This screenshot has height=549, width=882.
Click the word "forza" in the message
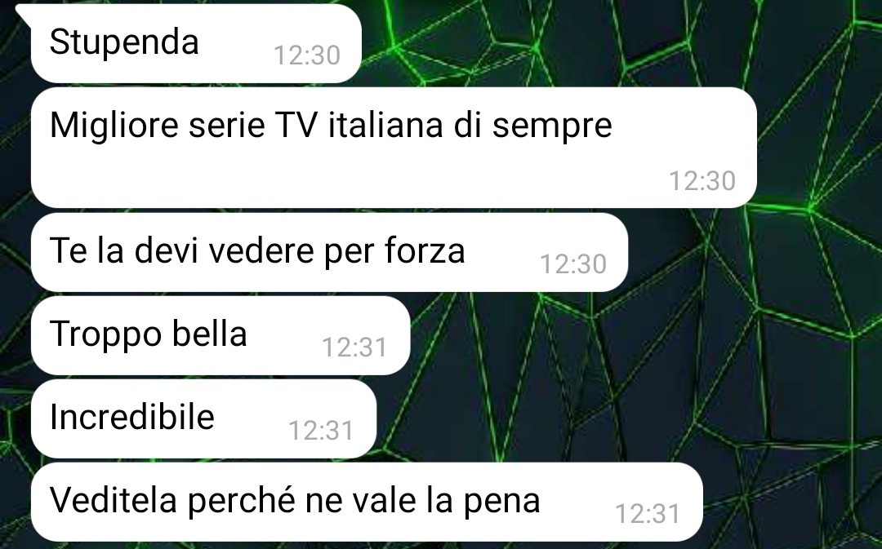tap(425, 250)
